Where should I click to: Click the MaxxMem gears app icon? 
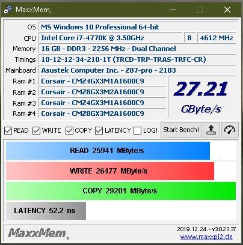coord(8,10)
